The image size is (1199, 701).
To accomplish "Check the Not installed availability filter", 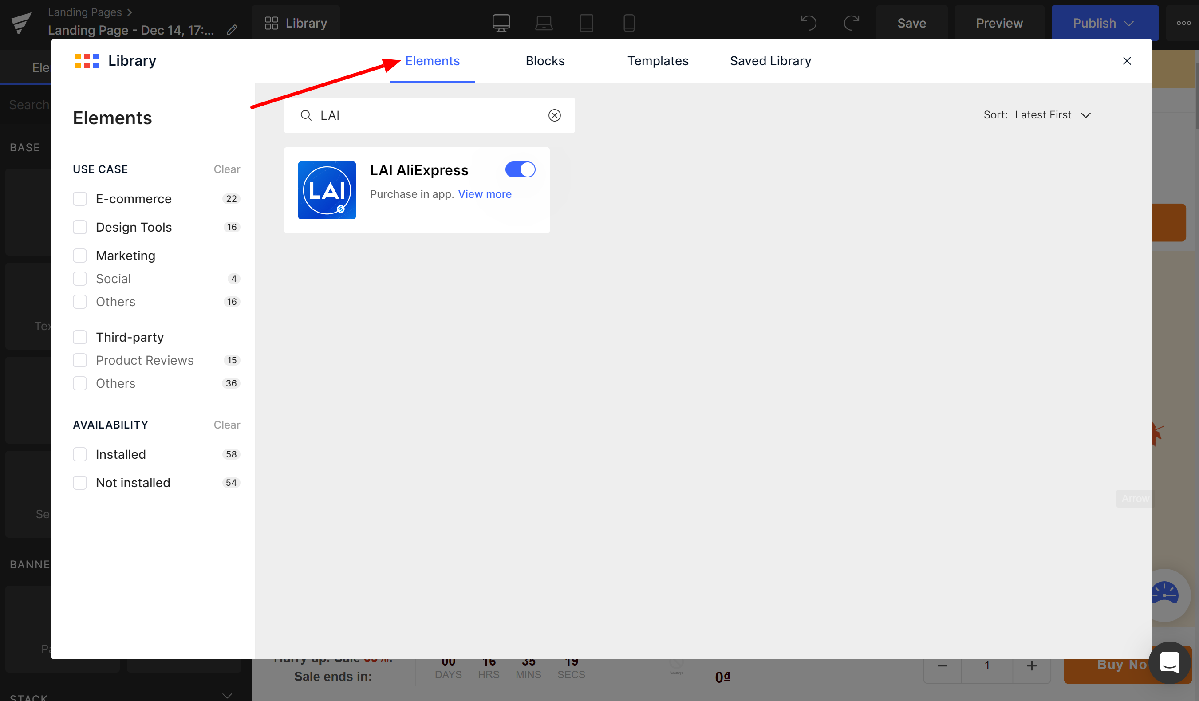I will click(x=80, y=483).
